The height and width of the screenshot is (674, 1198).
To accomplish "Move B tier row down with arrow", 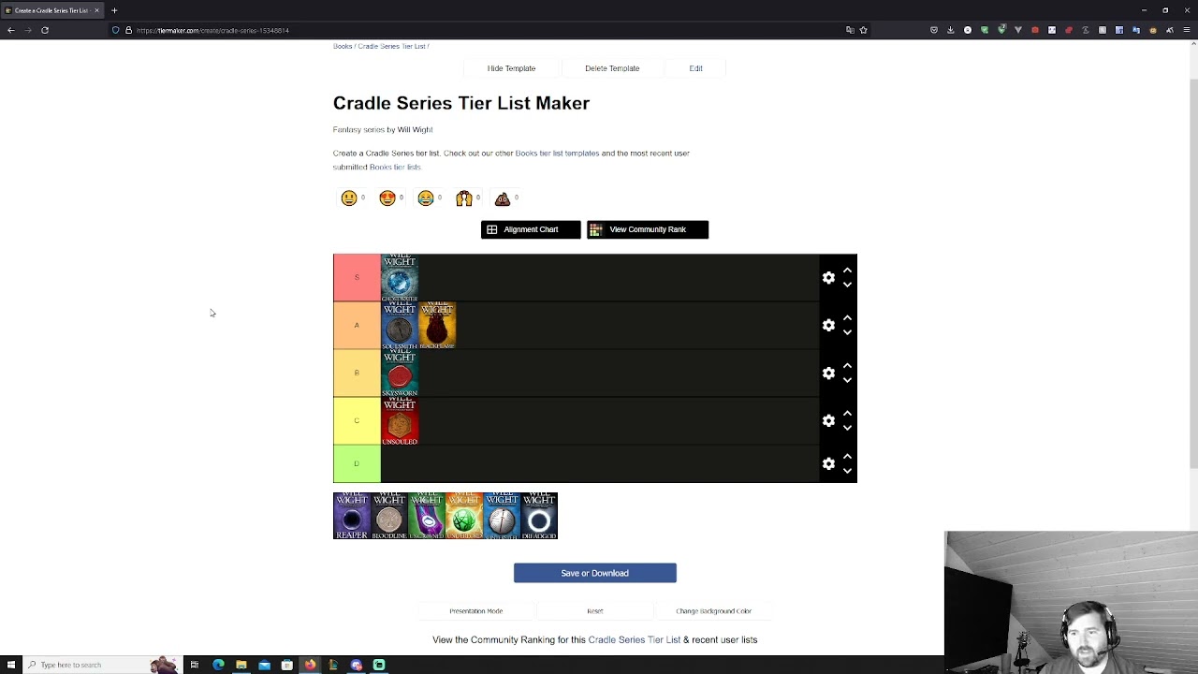I will point(847,380).
